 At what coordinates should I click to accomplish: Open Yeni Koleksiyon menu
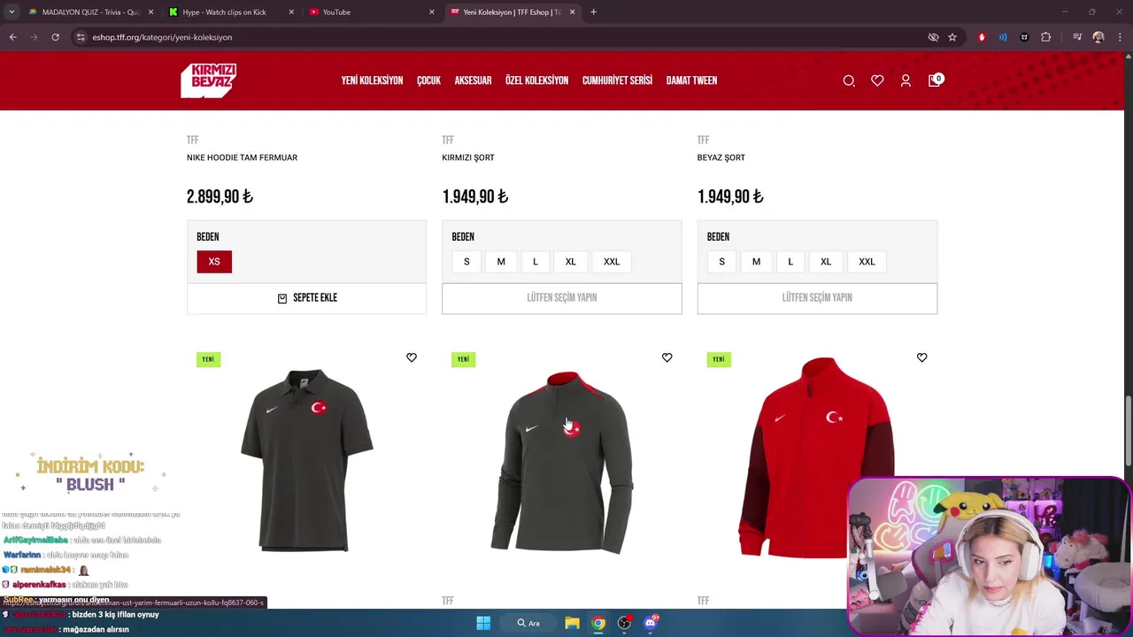pos(372,81)
